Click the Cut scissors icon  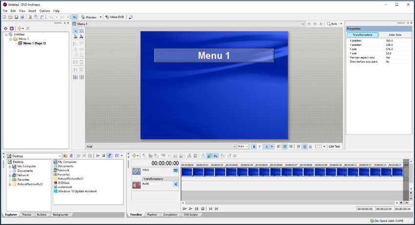pos(30,17)
